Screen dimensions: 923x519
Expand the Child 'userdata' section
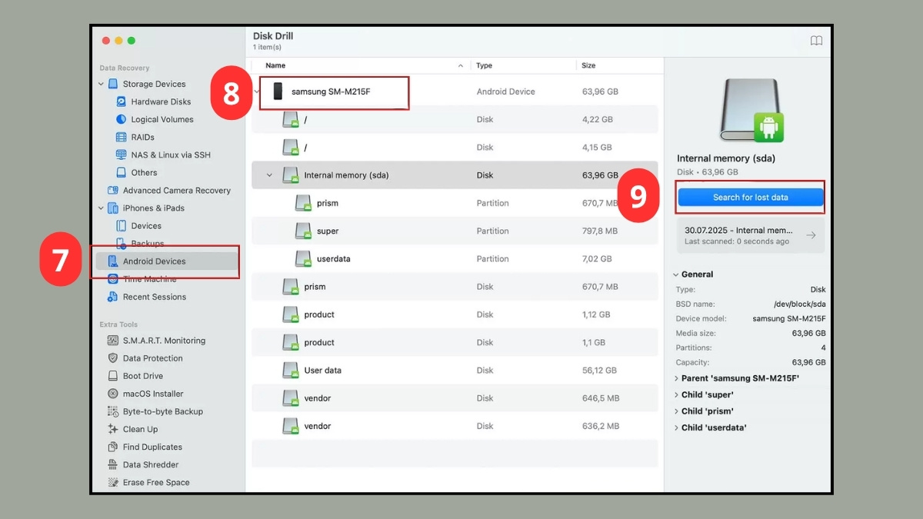click(675, 428)
